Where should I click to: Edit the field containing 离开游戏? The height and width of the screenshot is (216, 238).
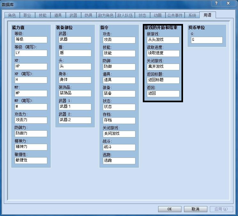click(163, 67)
